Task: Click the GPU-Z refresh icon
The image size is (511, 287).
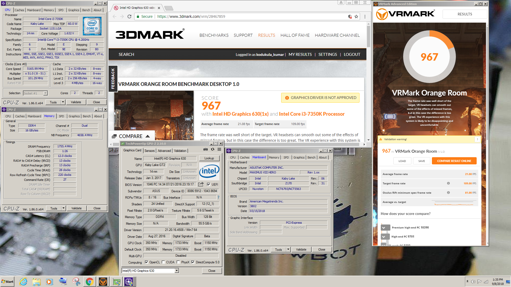Action: pos(212,149)
